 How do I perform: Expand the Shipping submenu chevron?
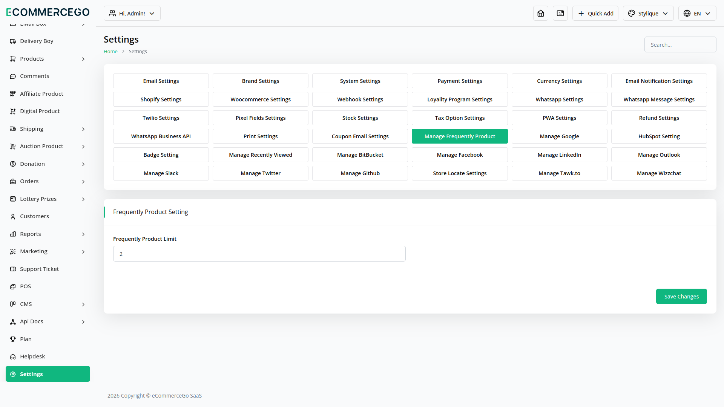(83, 129)
